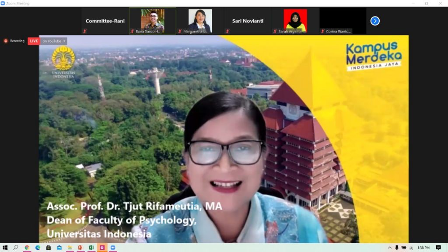This screenshot has height=252, width=448.
Task: Switch to Zoom from the taskbar
Action: coord(113,248)
